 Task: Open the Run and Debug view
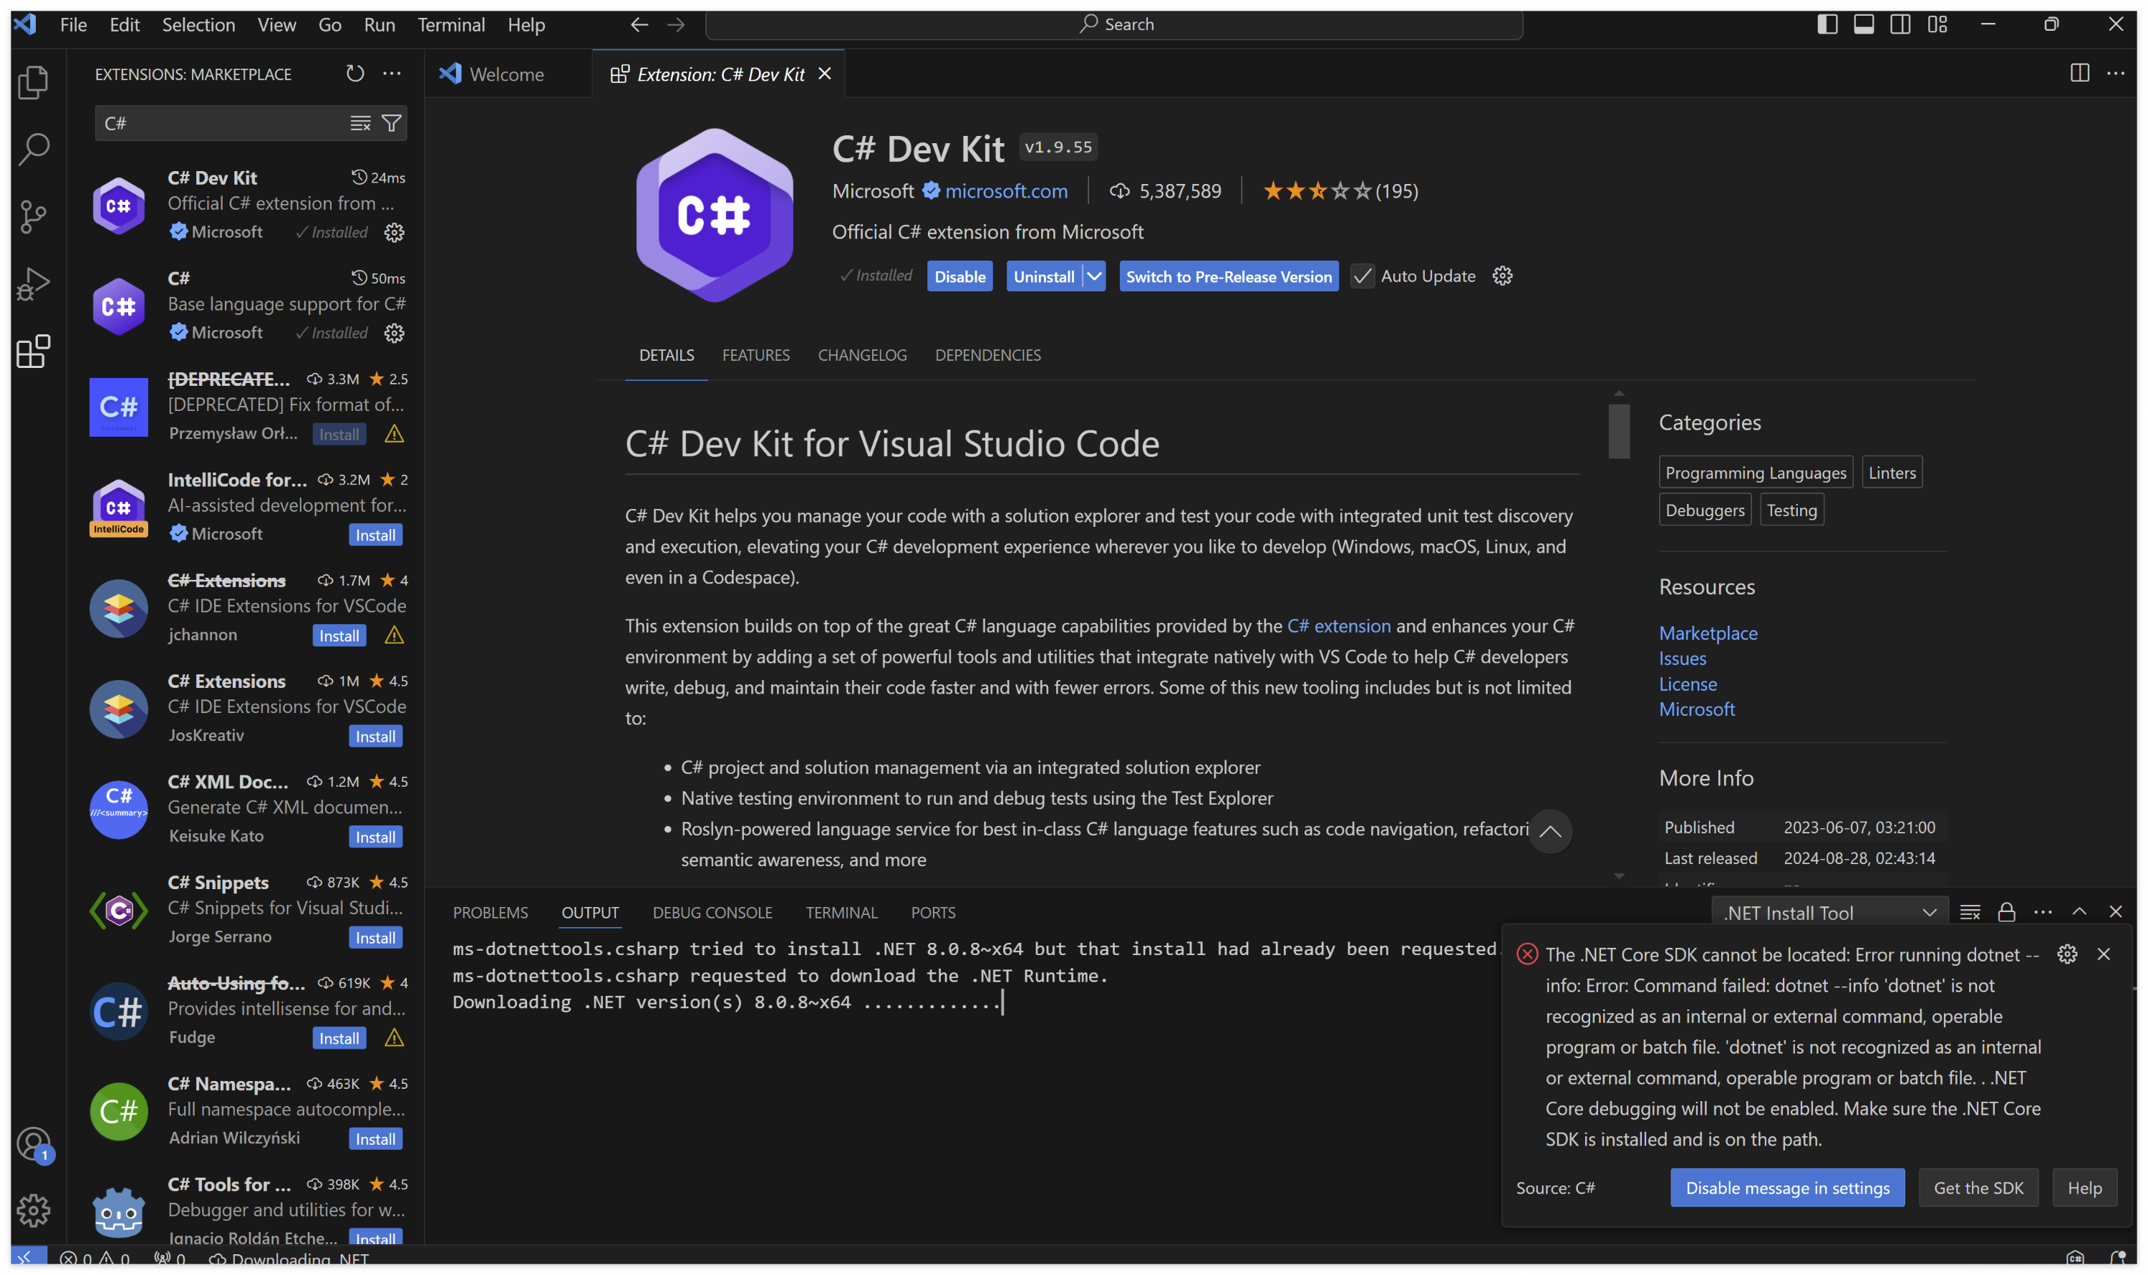point(34,284)
